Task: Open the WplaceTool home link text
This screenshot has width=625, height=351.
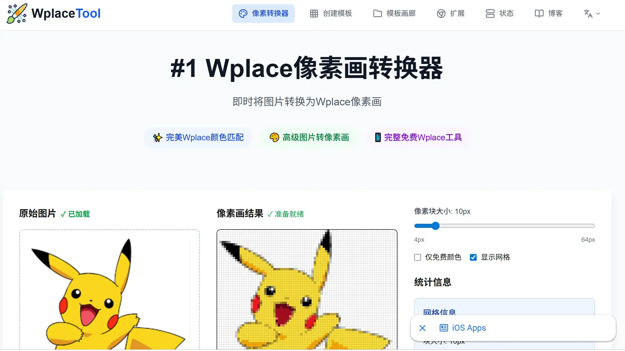Action: coord(66,13)
